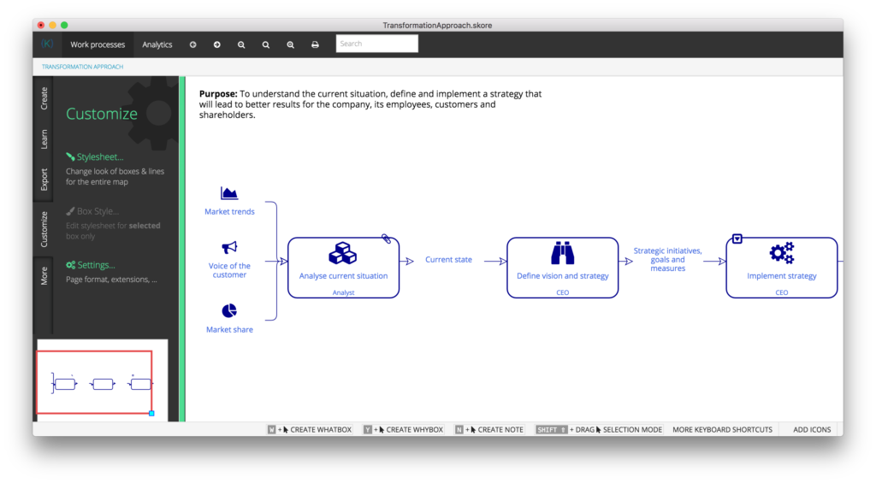
Task: Click ADD ICONS in status bar
Action: pos(812,429)
